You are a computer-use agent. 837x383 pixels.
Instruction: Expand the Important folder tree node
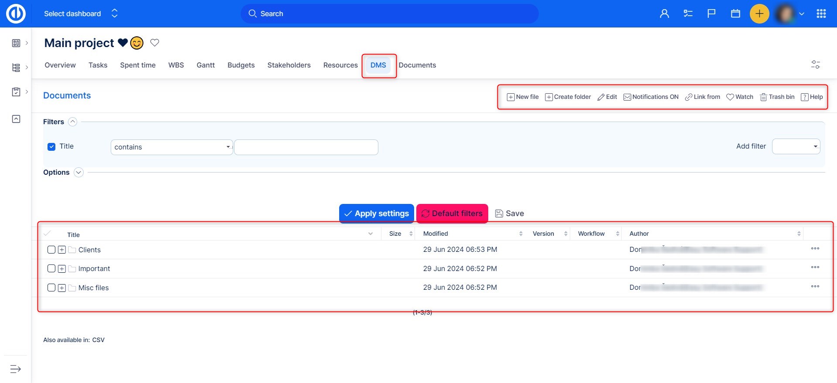tap(62, 269)
